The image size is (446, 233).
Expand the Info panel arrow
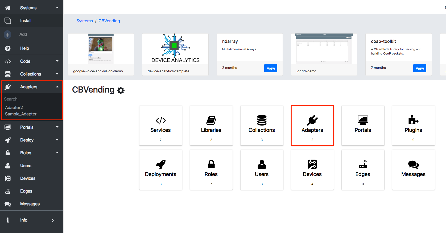(52, 220)
